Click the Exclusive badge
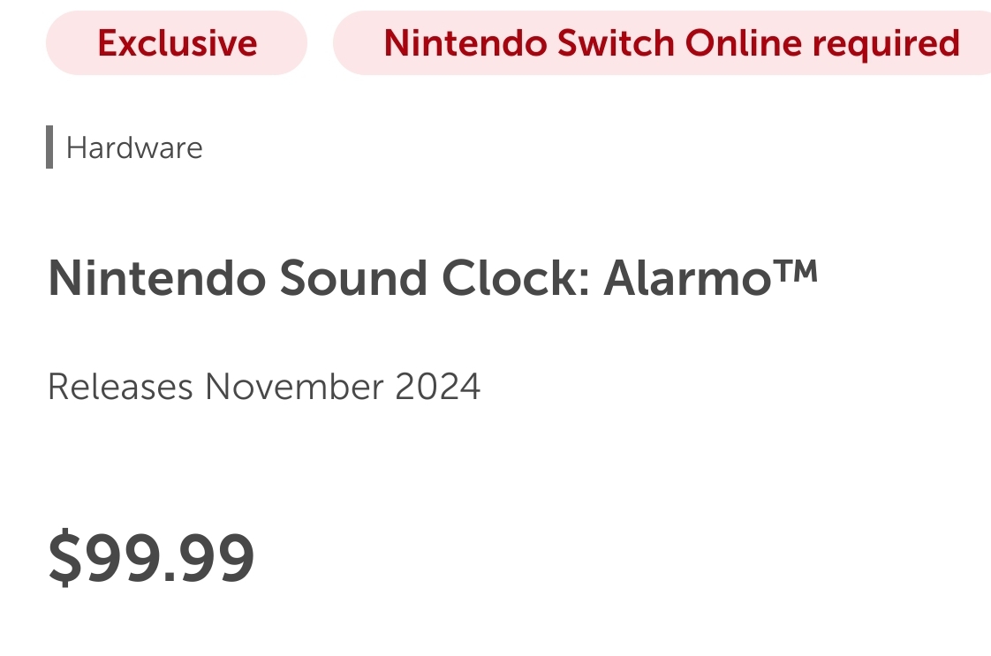This screenshot has width=991, height=656. pyautogui.click(x=177, y=43)
